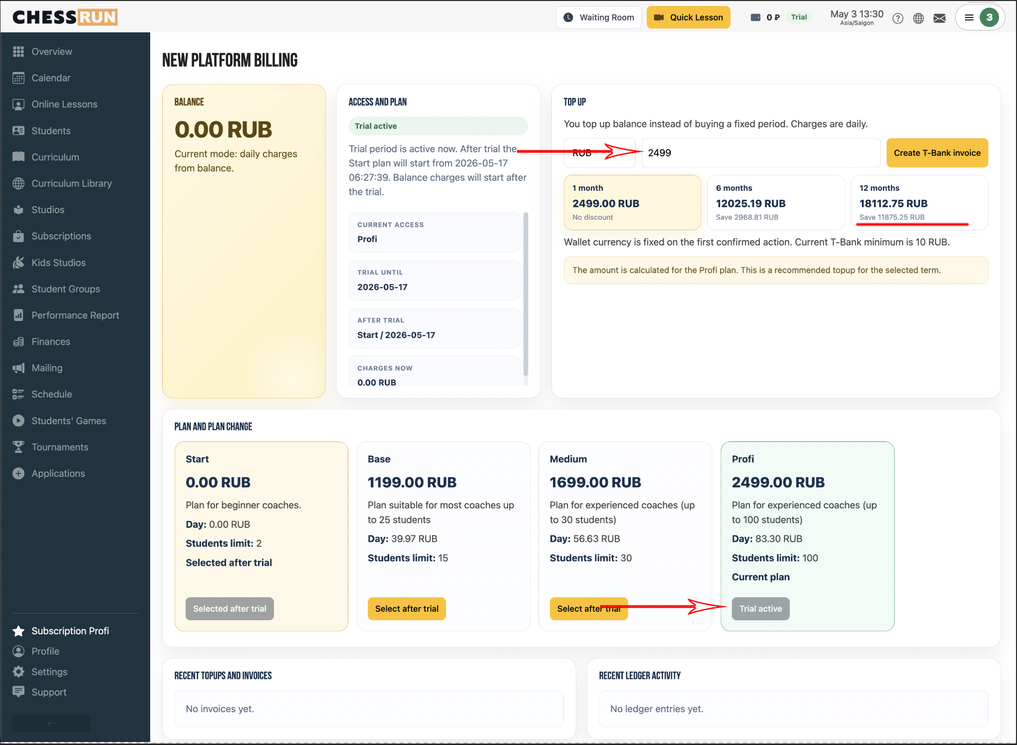Click the Student Groups icon
This screenshot has width=1017, height=745.
click(18, 289)
